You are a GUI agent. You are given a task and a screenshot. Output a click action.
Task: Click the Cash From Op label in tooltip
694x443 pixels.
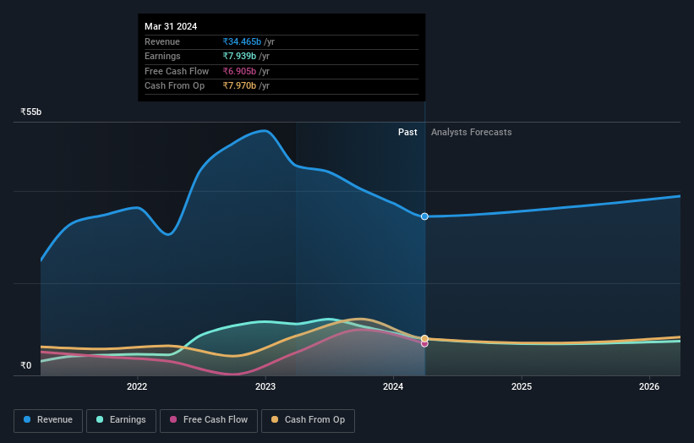click(x=175, y=86)
